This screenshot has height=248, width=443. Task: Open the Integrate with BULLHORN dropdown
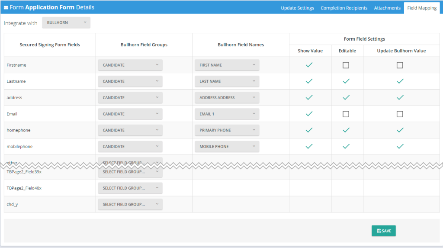click(x=66, y=23)
